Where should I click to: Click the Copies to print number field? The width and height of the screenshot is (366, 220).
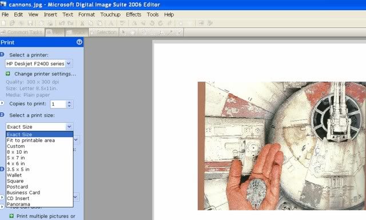coord(58,104)
